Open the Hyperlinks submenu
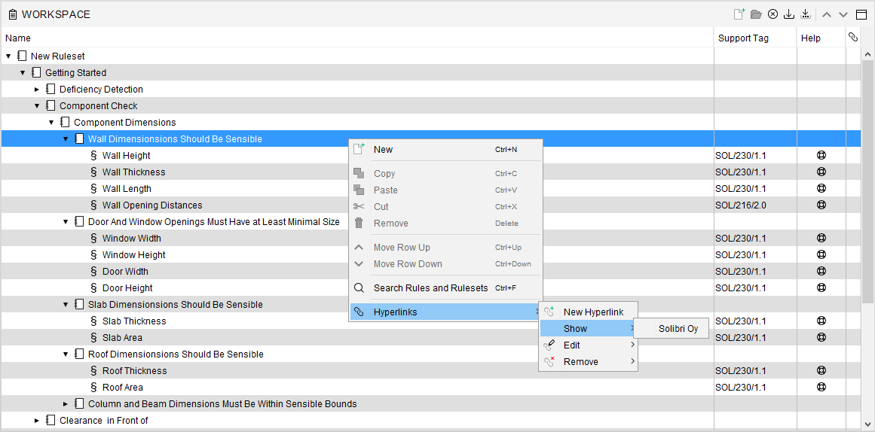 point(445,312)
